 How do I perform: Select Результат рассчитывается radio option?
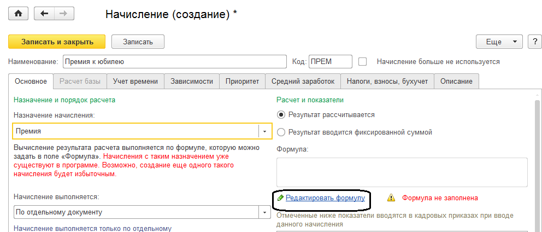[281, 114]
